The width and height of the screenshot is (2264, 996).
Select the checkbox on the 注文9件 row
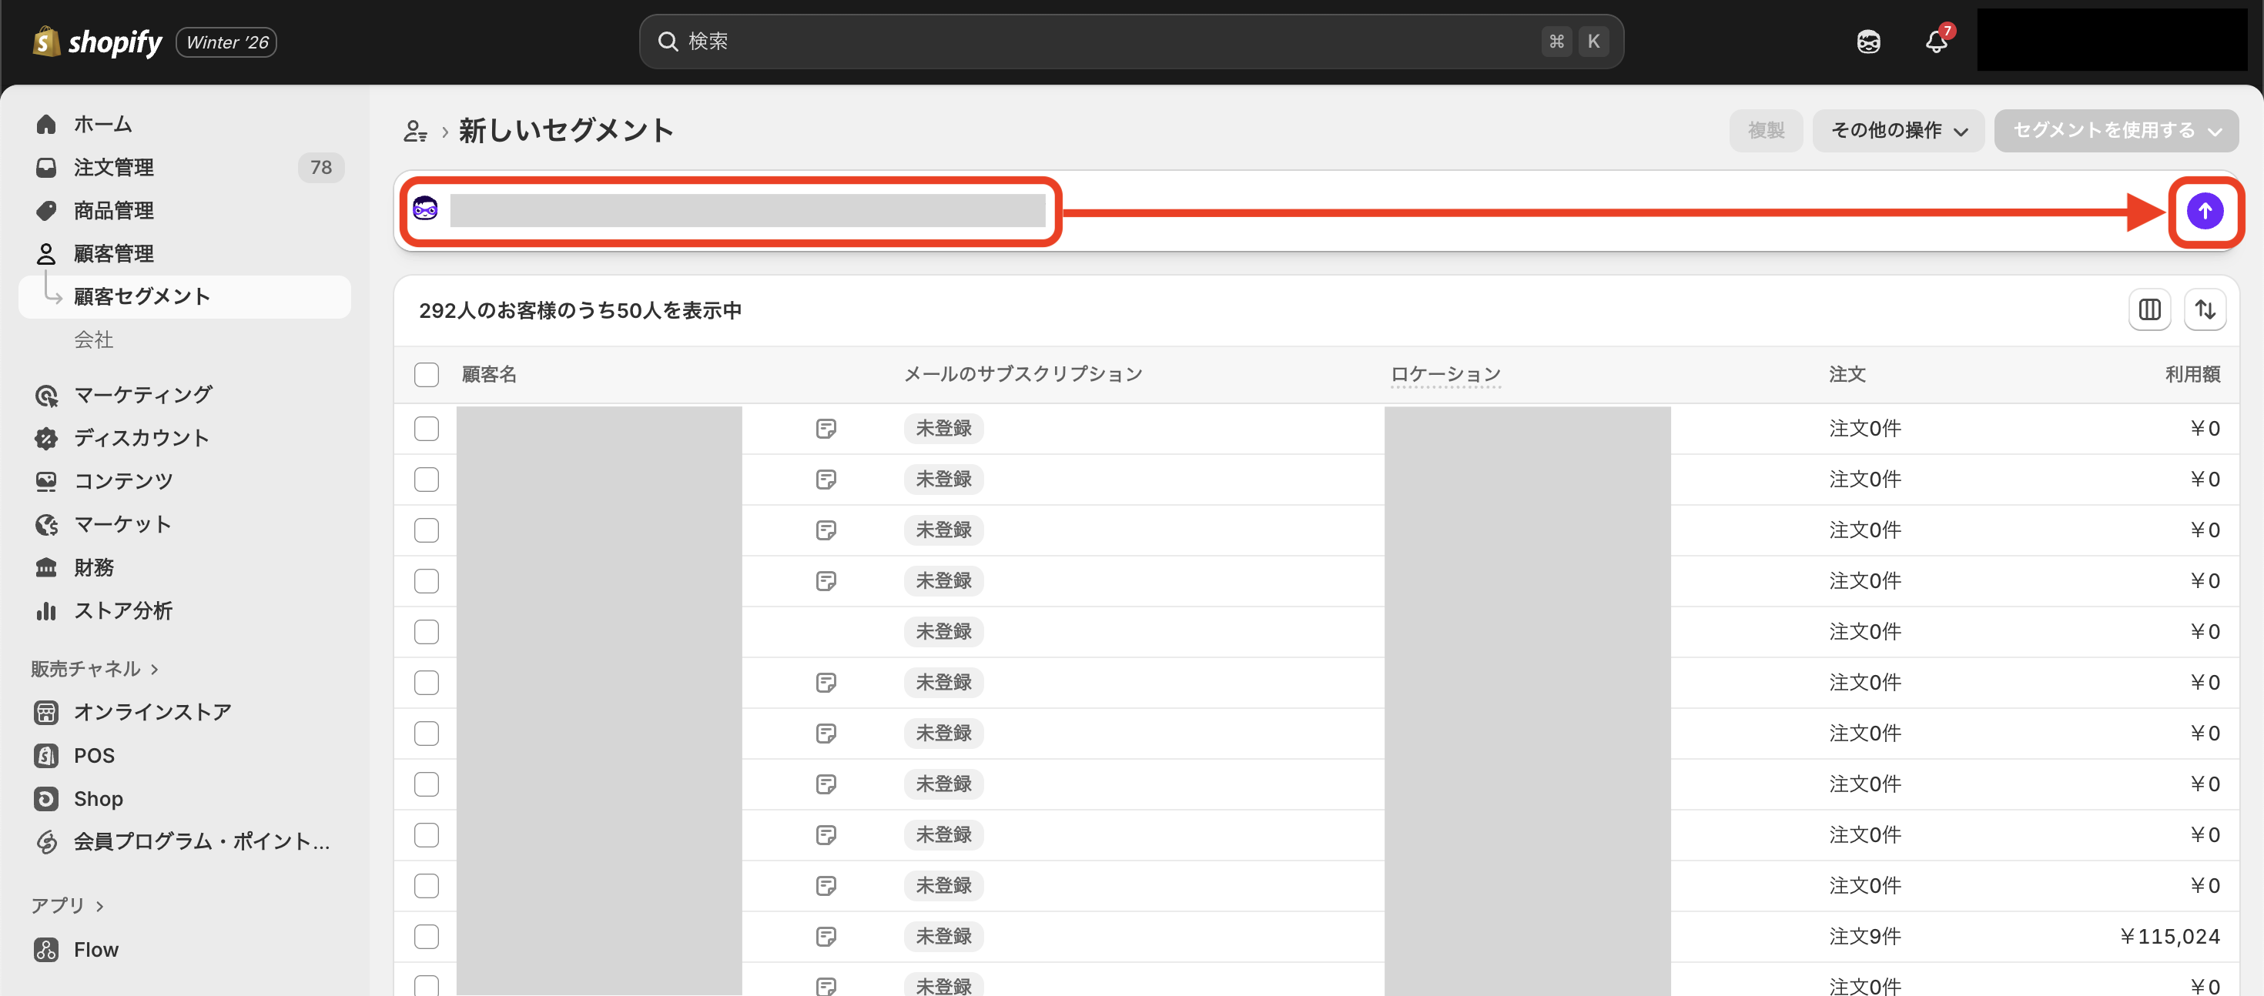point(427,936)
